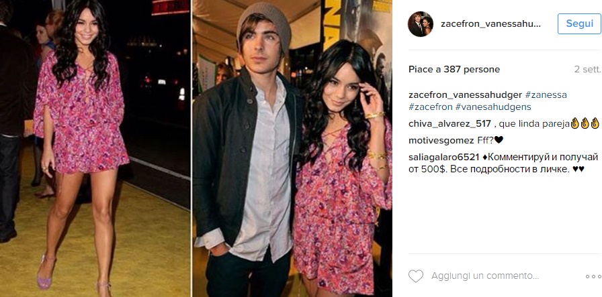Open the #zanessa hashtag
The image size is (602, 297).
point(546,95)
